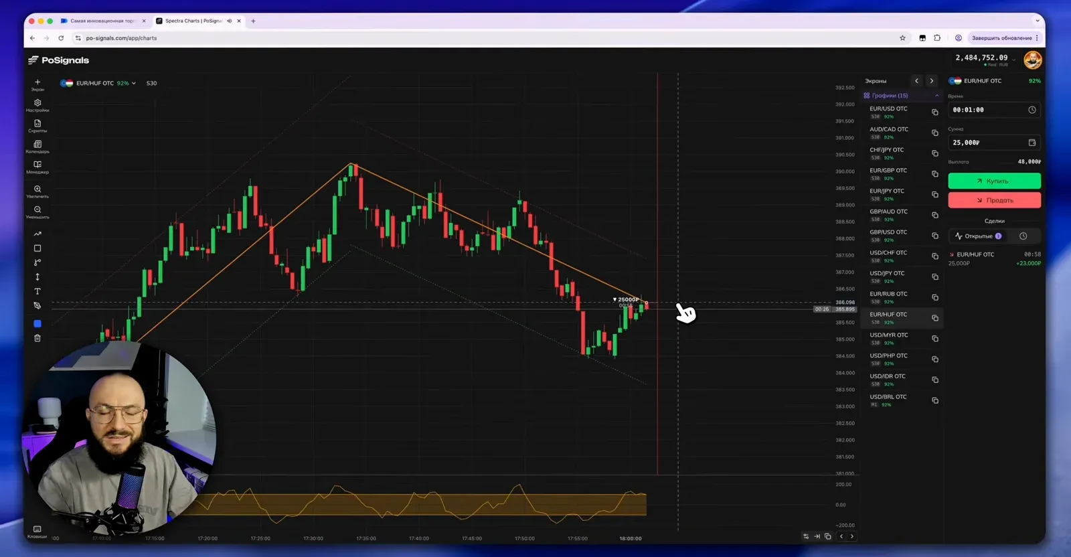Open EUR/HUF OTC asset dropdown above chart

pos(98,83)
